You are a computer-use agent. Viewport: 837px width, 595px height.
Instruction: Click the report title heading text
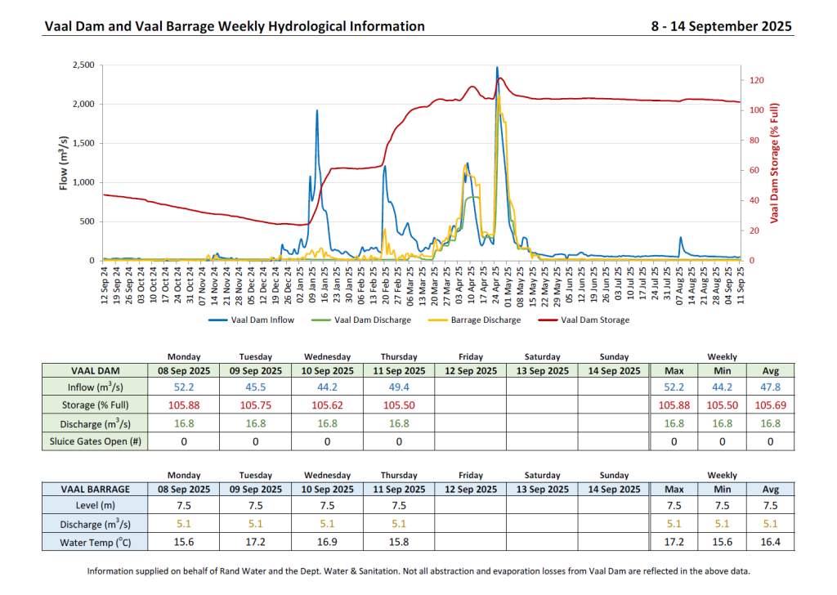pyautogui.click(x=234, y=26)
